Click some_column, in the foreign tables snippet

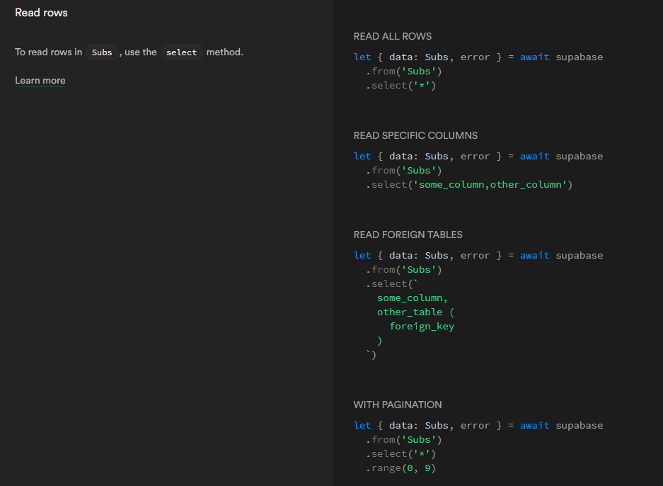click(413, 298)
